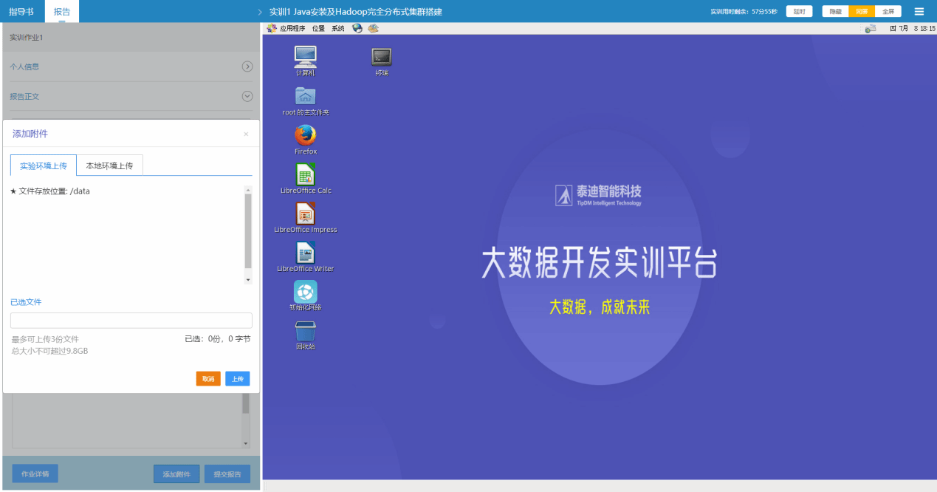
Task: Click the 上传 button in dialog
Action: point(238,378)
